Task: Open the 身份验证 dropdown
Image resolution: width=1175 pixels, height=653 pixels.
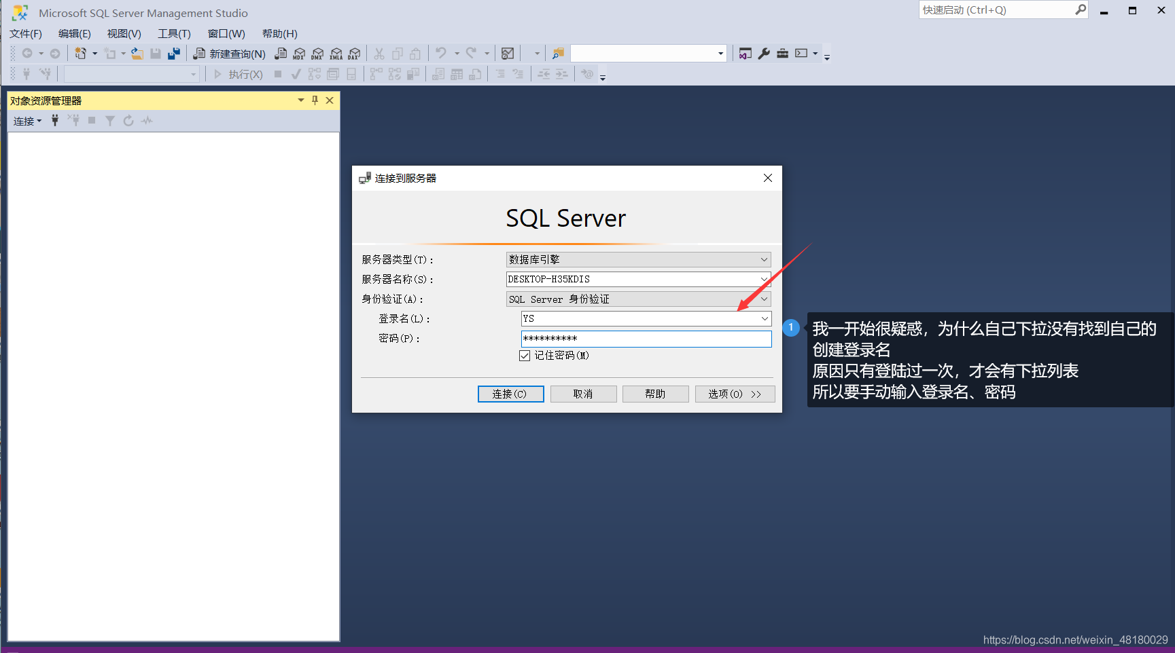Action: [x=764, y=299]
